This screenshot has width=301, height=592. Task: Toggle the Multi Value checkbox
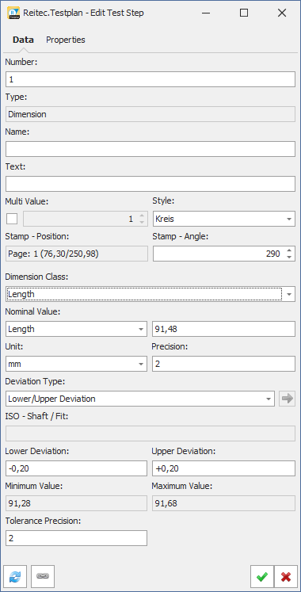[12, 219]
